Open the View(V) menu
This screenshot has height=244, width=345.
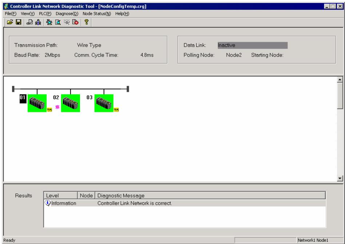pyautogui.click(x=28, y=14)
